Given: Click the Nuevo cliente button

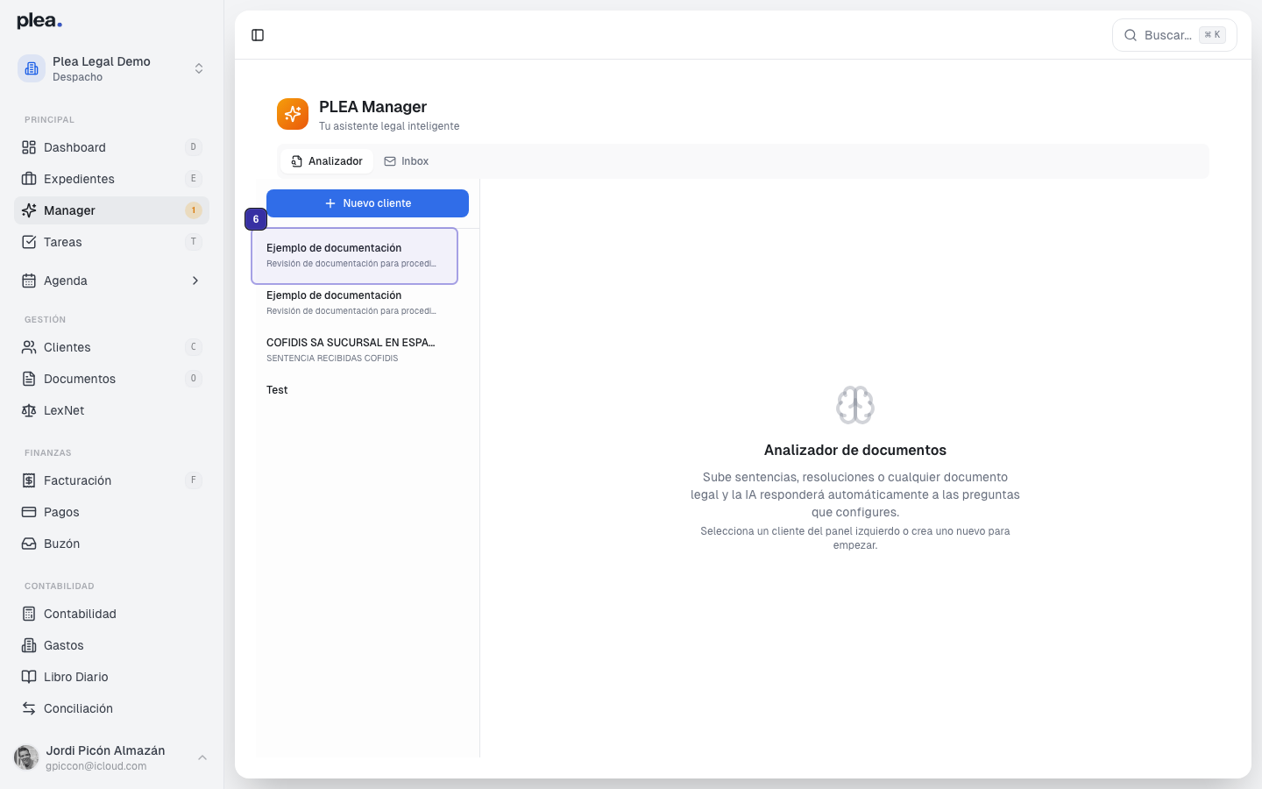Looking at the screenshot, I should click(367, 203).
